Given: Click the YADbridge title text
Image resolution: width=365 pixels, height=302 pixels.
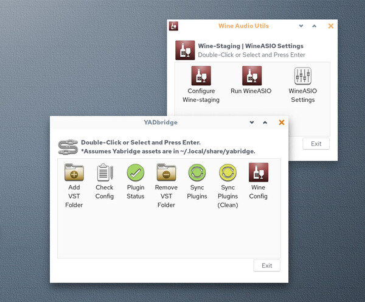Looking at the screenshot, I should [161, 122].
